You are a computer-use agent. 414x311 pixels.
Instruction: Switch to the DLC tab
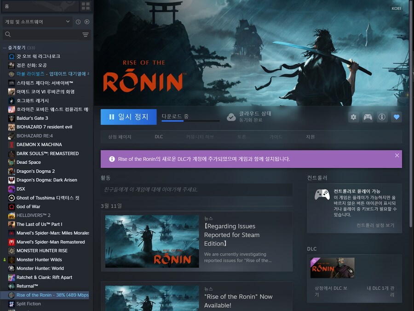click(x=158, y=136)
